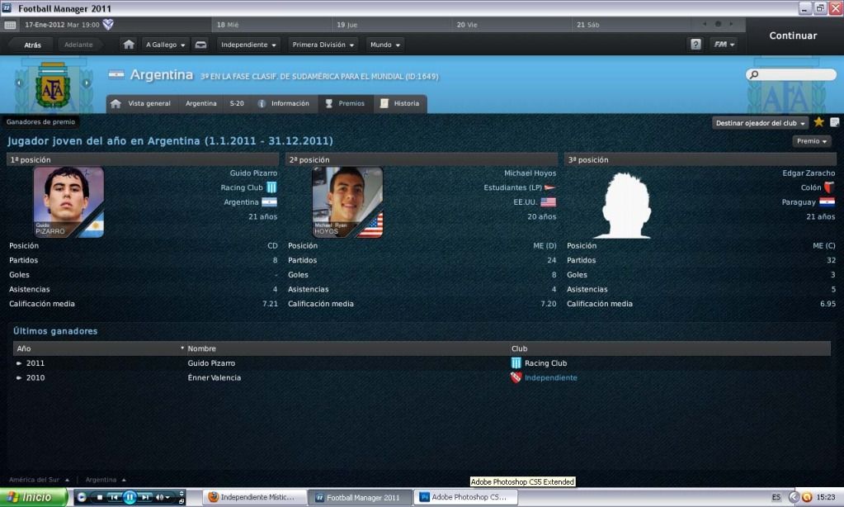Skip to previous track in media toolbar
The image size is (844, 507).
click(114, 497)
